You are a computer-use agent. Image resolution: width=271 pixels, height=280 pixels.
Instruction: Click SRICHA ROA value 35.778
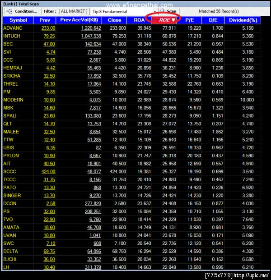click(x=144, y=76)
